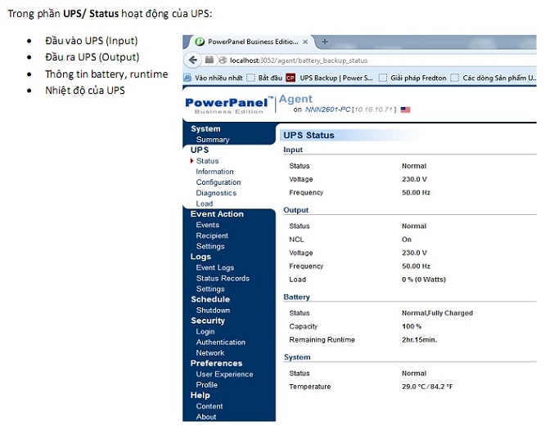This screenshot has height=430, width=545.
Task: Click the PowerPanel Business Edition logo
Action: pos(229,105)
